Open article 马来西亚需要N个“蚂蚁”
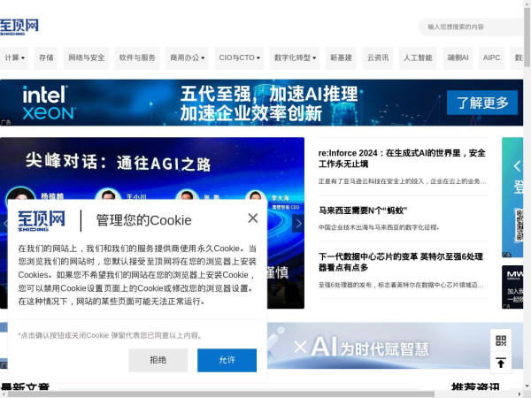 (x=363, y=210)
